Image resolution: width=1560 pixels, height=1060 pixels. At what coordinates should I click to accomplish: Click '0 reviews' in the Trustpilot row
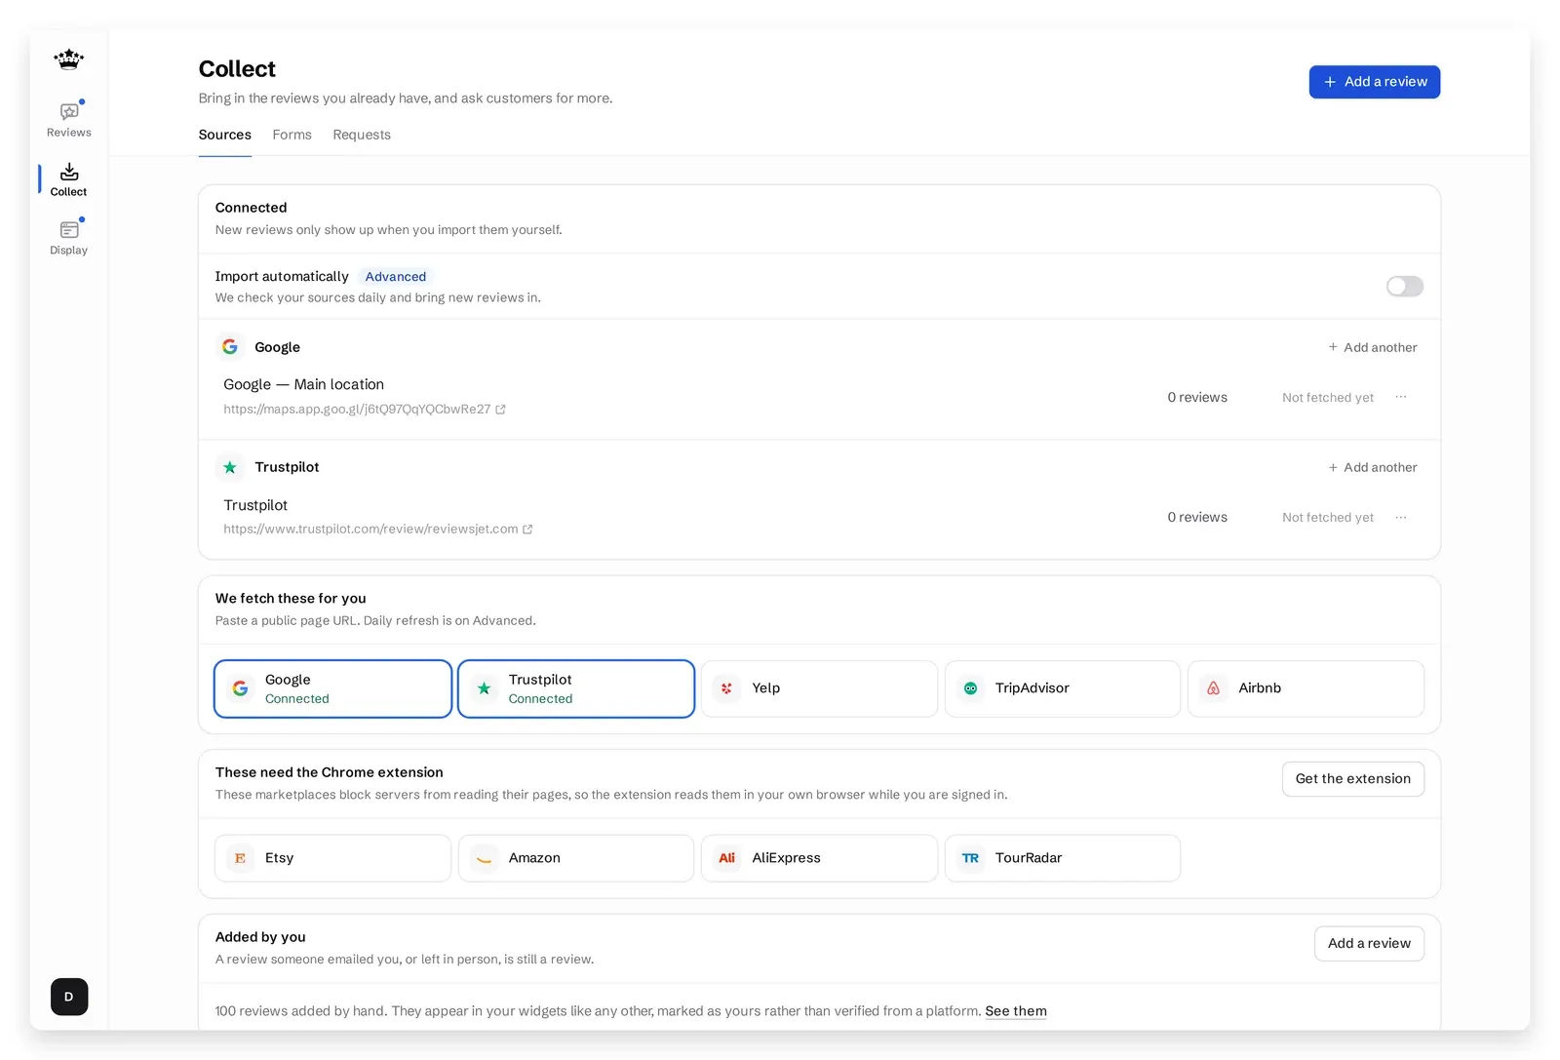[1197, 517]
